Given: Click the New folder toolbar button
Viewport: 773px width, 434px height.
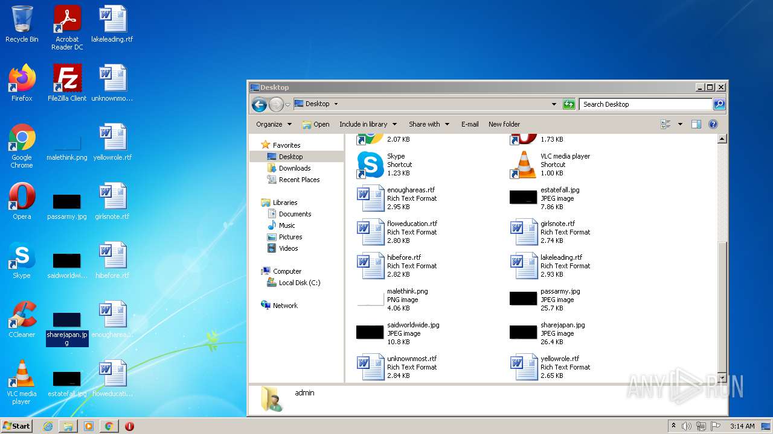Looking at the screenshot, I should (x=504, y=124).
